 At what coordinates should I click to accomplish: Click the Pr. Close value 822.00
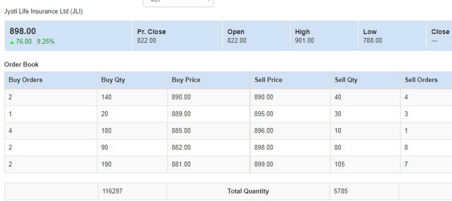coord(147,40)
